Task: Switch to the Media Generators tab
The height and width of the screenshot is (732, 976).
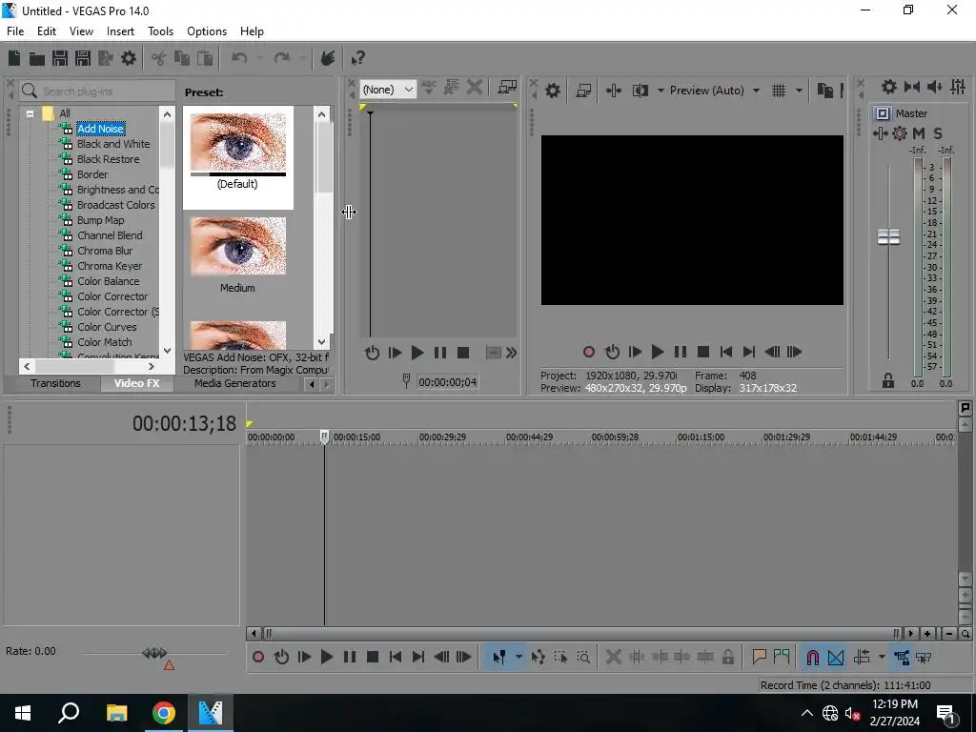Action: tap(235, 383)
